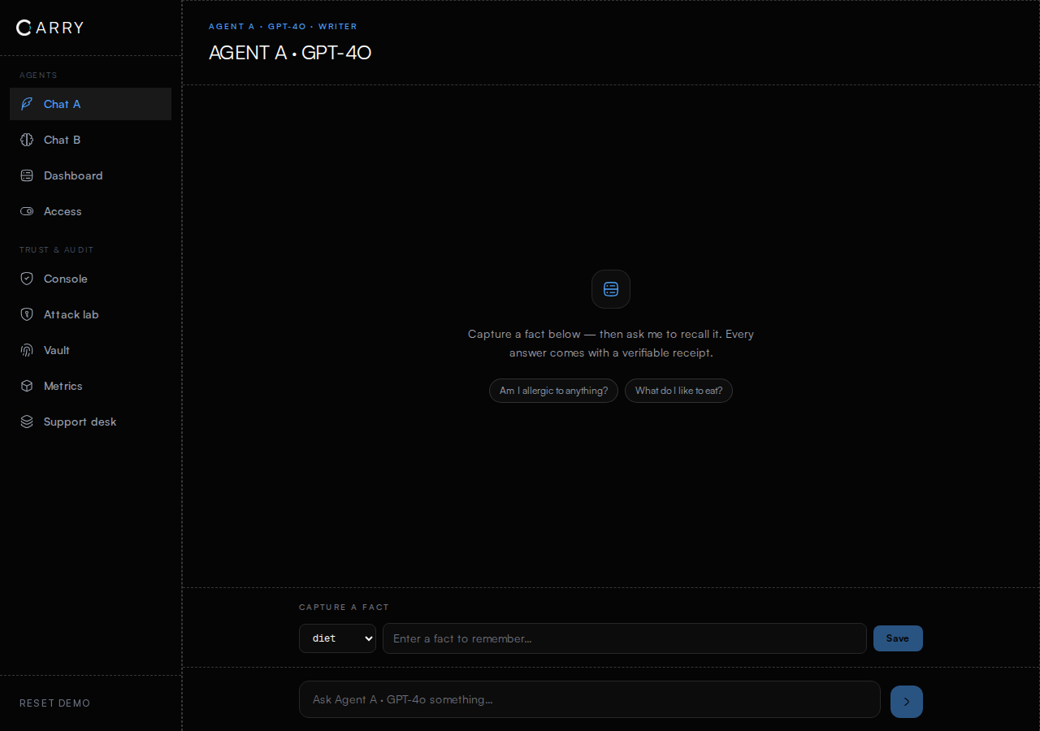Open the Access menu item
The height and width of the screenshot is (731, 1040).
(x=90, y=211)
